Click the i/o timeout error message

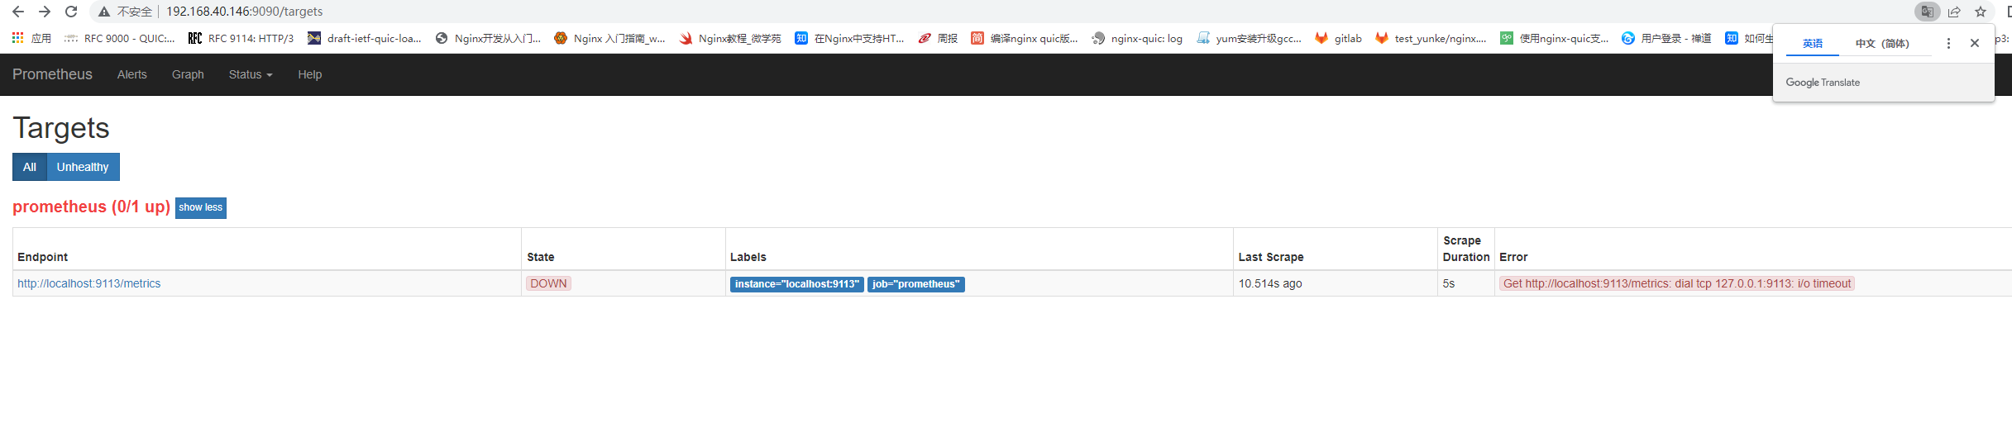(1677, 283)
